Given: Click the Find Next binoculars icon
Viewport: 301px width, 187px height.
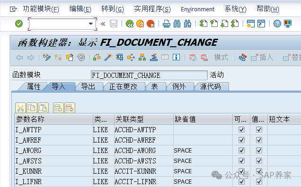Looking at the screenshot, I should coord(187,24).
